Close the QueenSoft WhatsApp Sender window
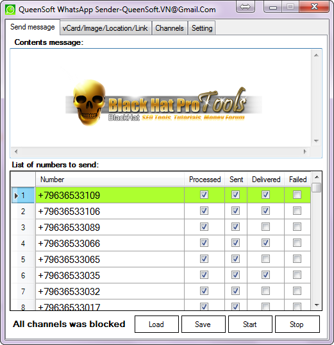This screenshot has width=334, height=345. pos(314,6)
